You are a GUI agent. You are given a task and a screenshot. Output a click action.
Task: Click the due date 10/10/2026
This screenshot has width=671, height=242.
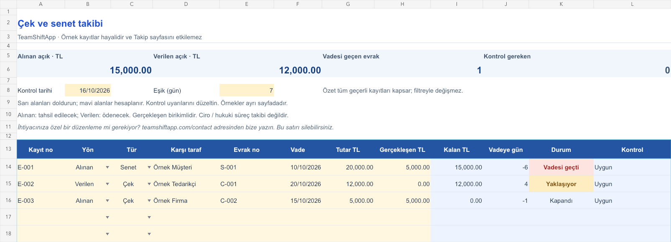pos(298,167)
